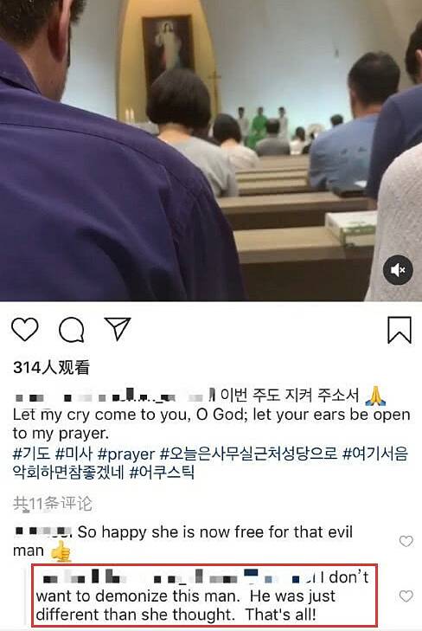This screenshot has height=631, width=422.
Task: Open comments via speech bubble icon
Action: (72, 330)
